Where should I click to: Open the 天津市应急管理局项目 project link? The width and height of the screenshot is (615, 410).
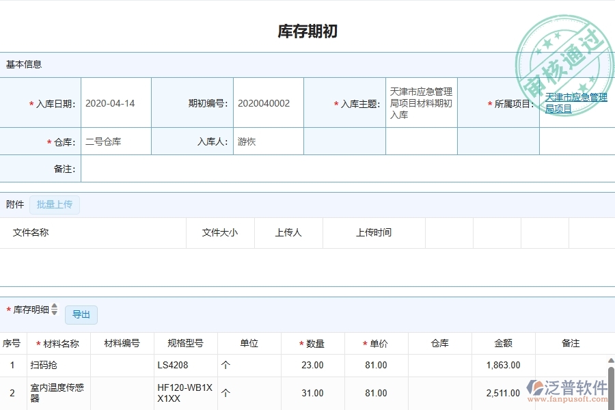pos(575,101)
